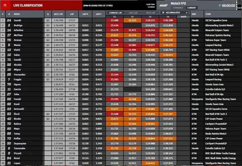
Task: Select rider Binder's name
Action: click(17, 119)
